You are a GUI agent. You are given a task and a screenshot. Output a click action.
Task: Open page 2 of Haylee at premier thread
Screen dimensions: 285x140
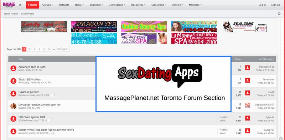pyautogui.click(x=55, y=95)
